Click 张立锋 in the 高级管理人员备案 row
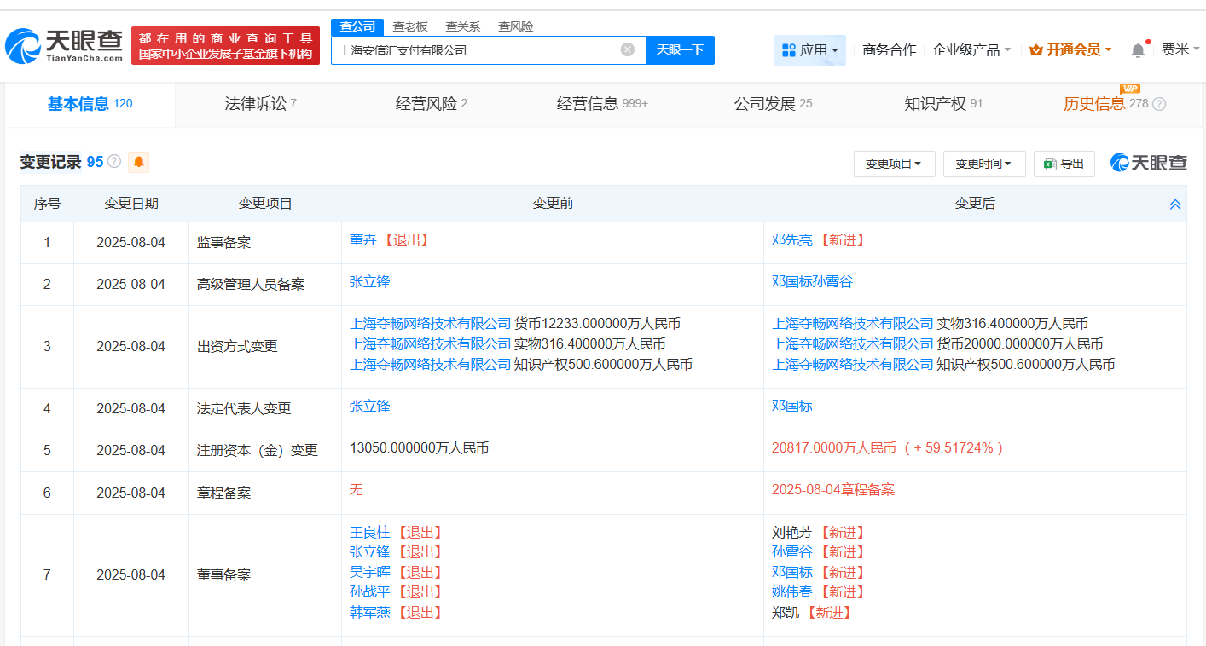Image resolution: width=1206 pixels, height=646 pixels. pyautogui.click(x=370, y=281)
